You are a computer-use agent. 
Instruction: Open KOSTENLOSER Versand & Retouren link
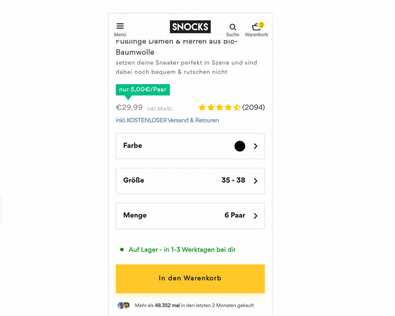pos(167,120)
